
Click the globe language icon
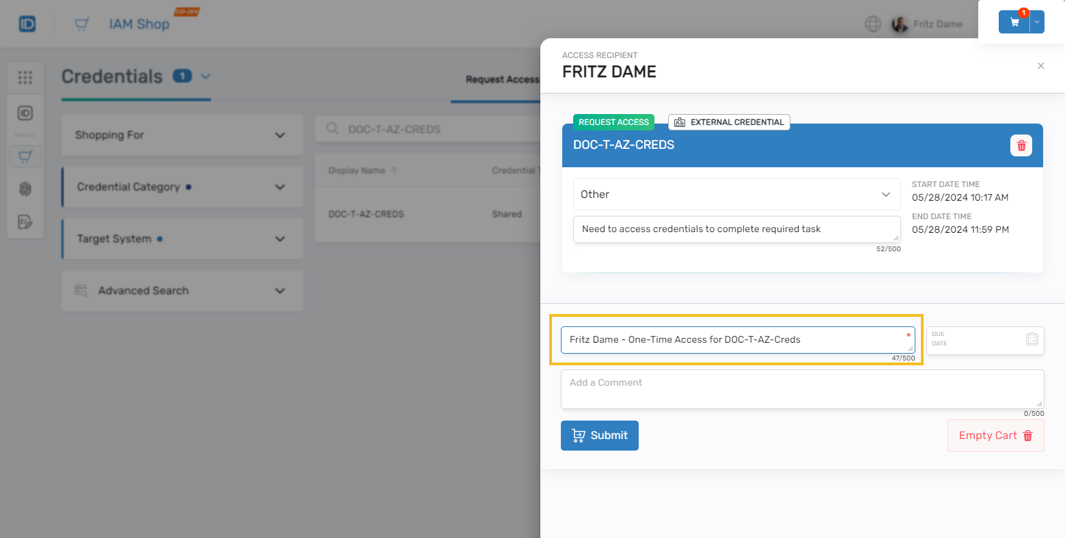click(x=872, y=25)
